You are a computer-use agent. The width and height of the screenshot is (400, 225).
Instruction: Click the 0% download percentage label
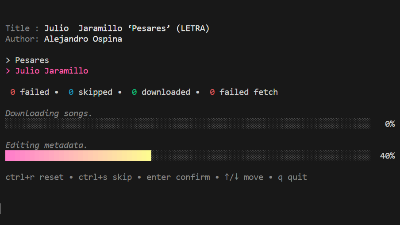point(389,124)
